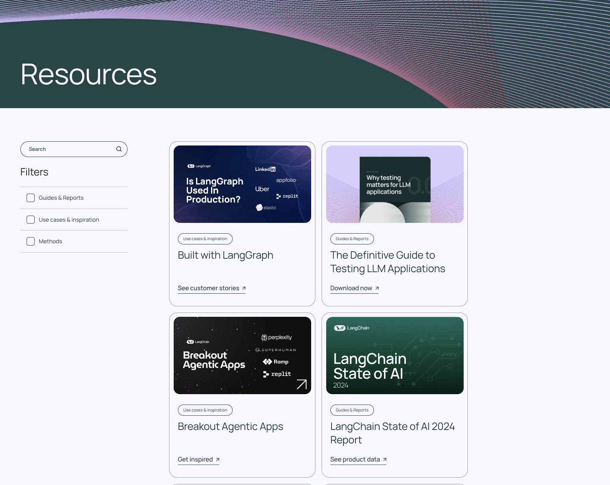The image size is (610, 485).
Task: Open the Breakout Agentic Apps thumbnail image
Action: tap(242, 355)
